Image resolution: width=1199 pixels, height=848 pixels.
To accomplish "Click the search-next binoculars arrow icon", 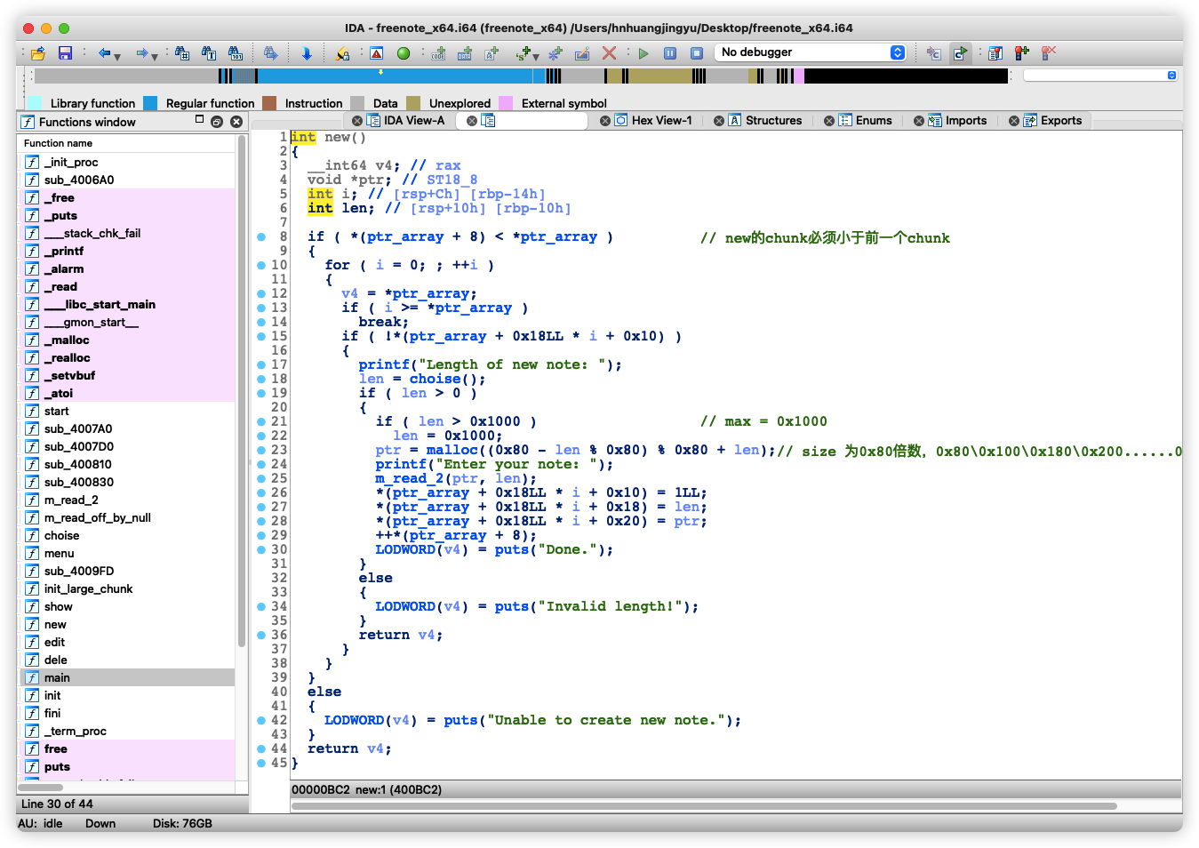I will 271,53.
